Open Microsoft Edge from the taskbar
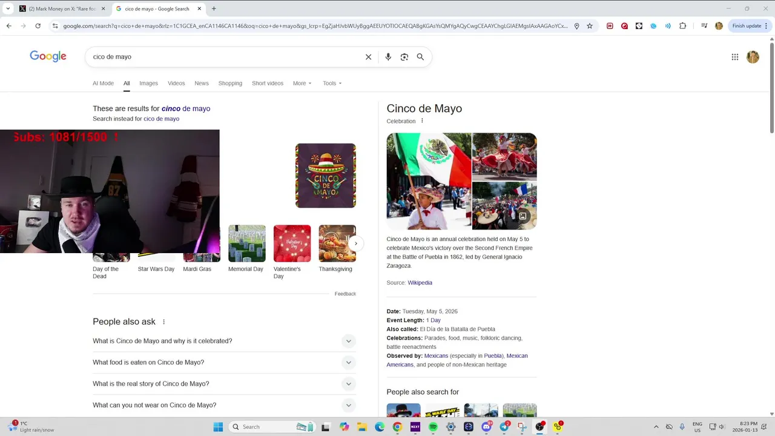 (380, 427)
